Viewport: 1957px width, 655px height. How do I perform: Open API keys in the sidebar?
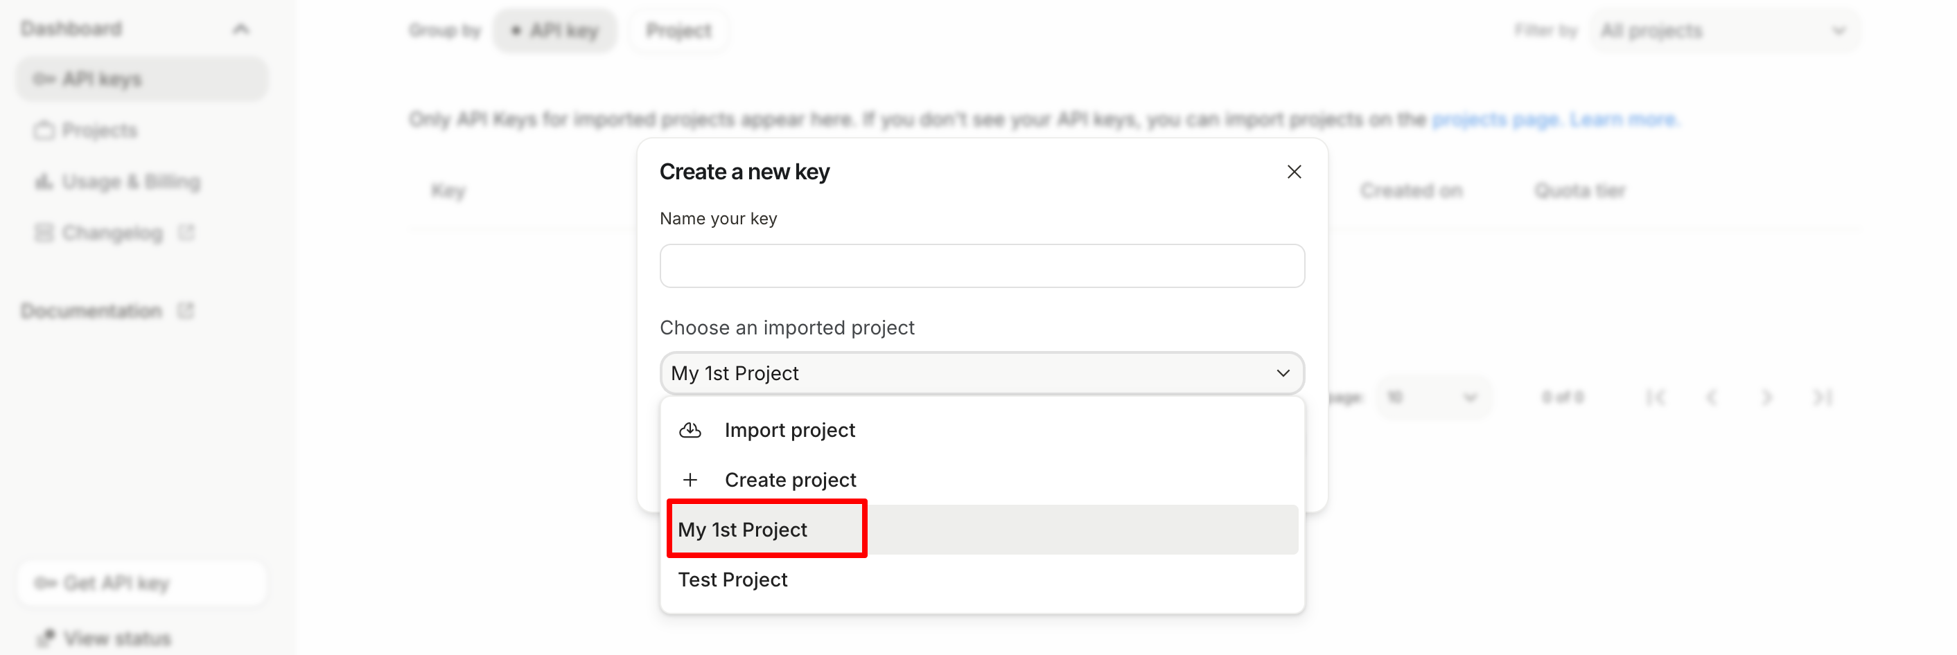coord(102,79)
